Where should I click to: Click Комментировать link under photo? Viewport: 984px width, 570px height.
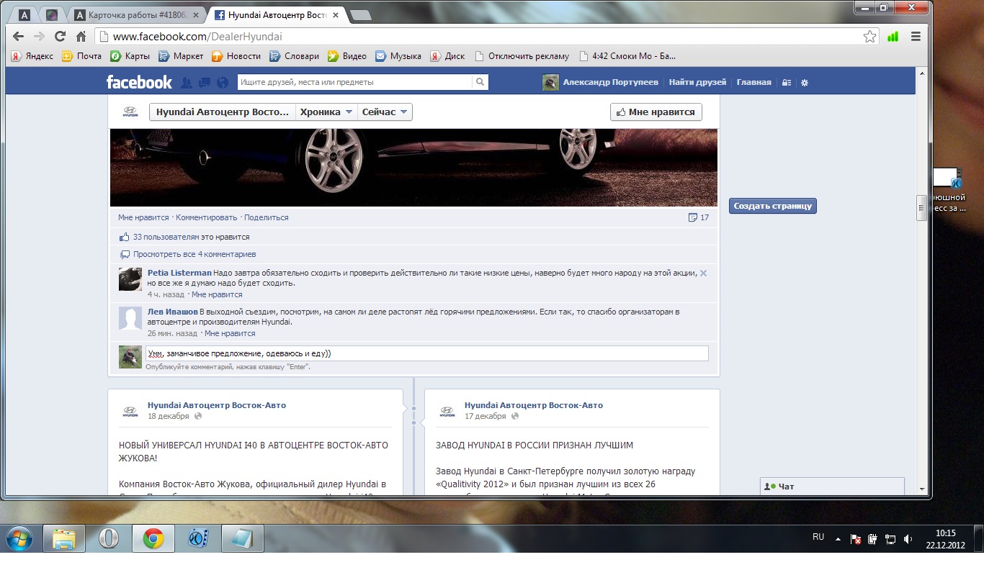click(x=207, y=217)
